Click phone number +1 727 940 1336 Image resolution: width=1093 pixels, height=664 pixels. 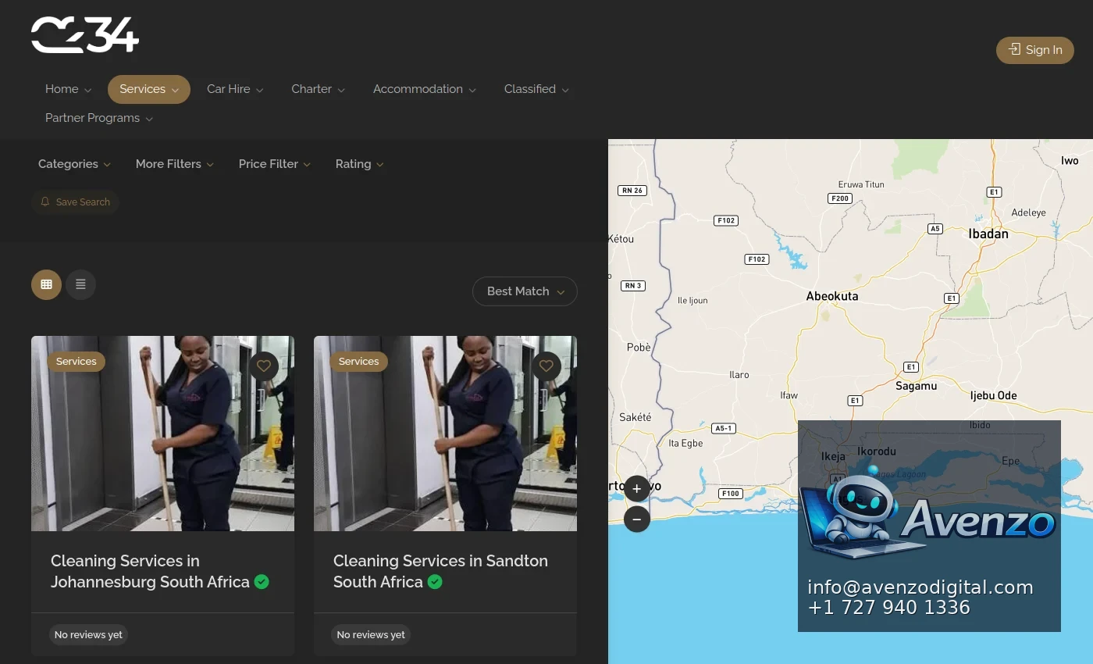(x=889, y=608)
